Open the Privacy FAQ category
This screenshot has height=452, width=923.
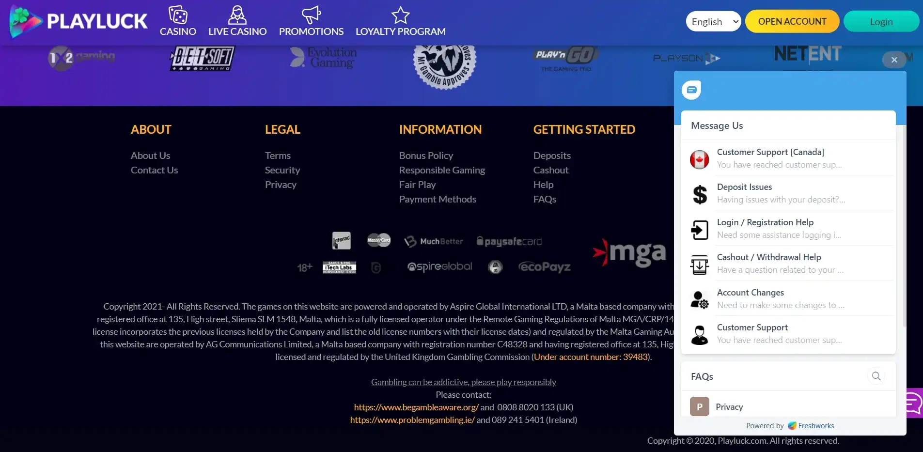(729, 407)
